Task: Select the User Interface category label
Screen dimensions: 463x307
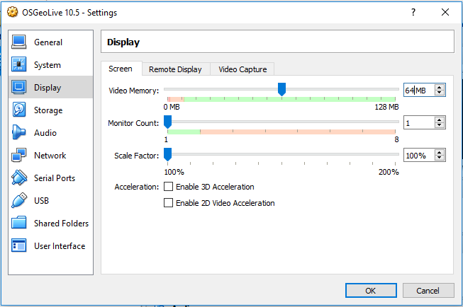Action: pos(60,246)
